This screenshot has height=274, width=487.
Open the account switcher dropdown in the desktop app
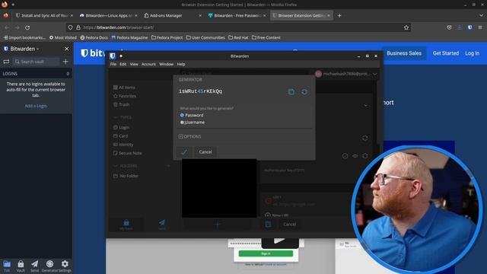[x=375, y=74]
